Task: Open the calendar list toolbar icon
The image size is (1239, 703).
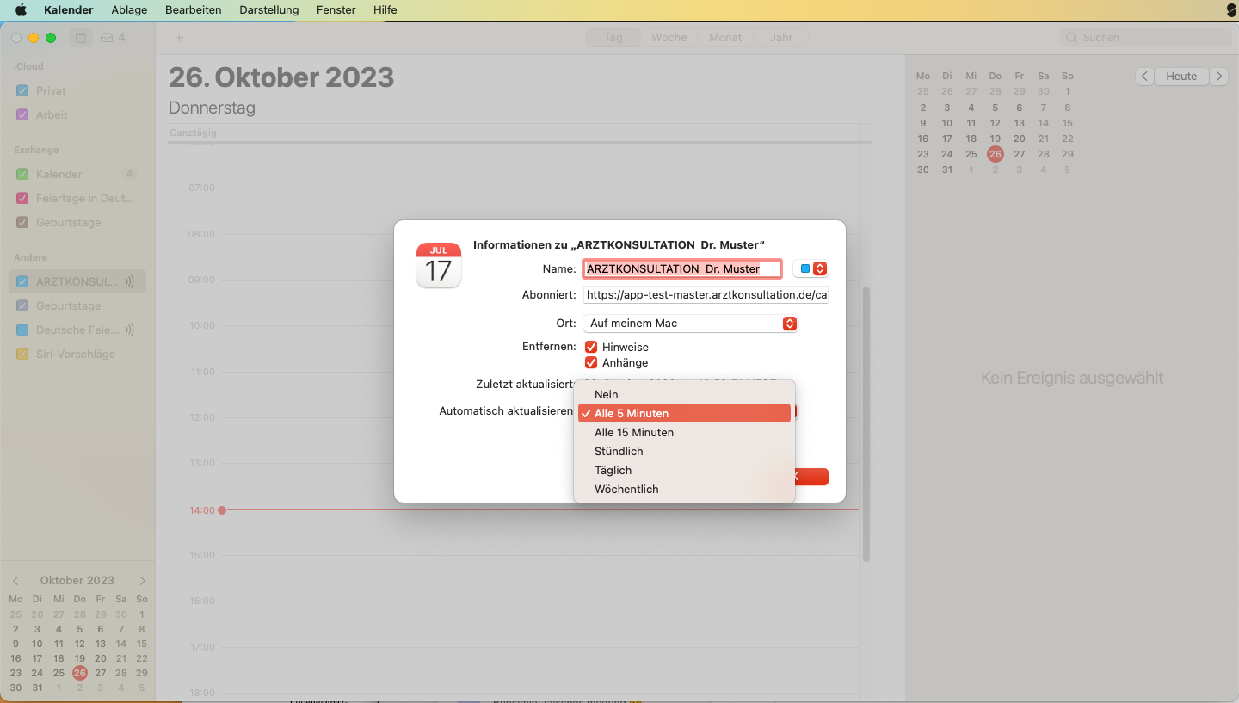Action: [x=81, y=38]
